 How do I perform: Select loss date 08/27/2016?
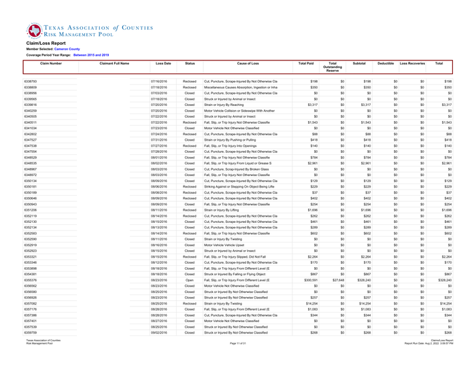coord(159,321)
